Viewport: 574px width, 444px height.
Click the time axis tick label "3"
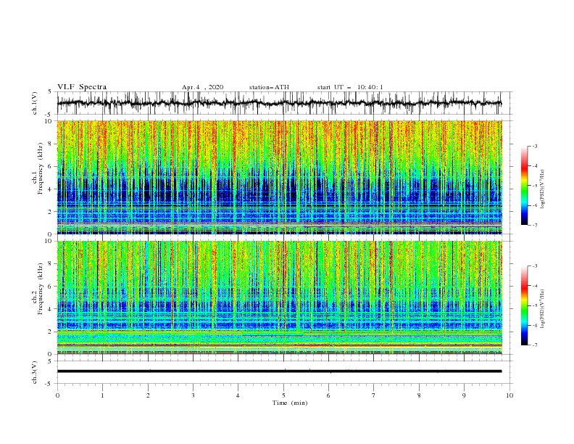pos(193,395)
